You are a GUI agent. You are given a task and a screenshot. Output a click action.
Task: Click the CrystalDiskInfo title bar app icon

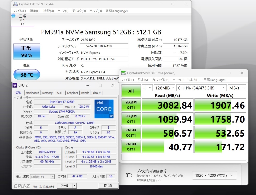(x=15, y=4)
